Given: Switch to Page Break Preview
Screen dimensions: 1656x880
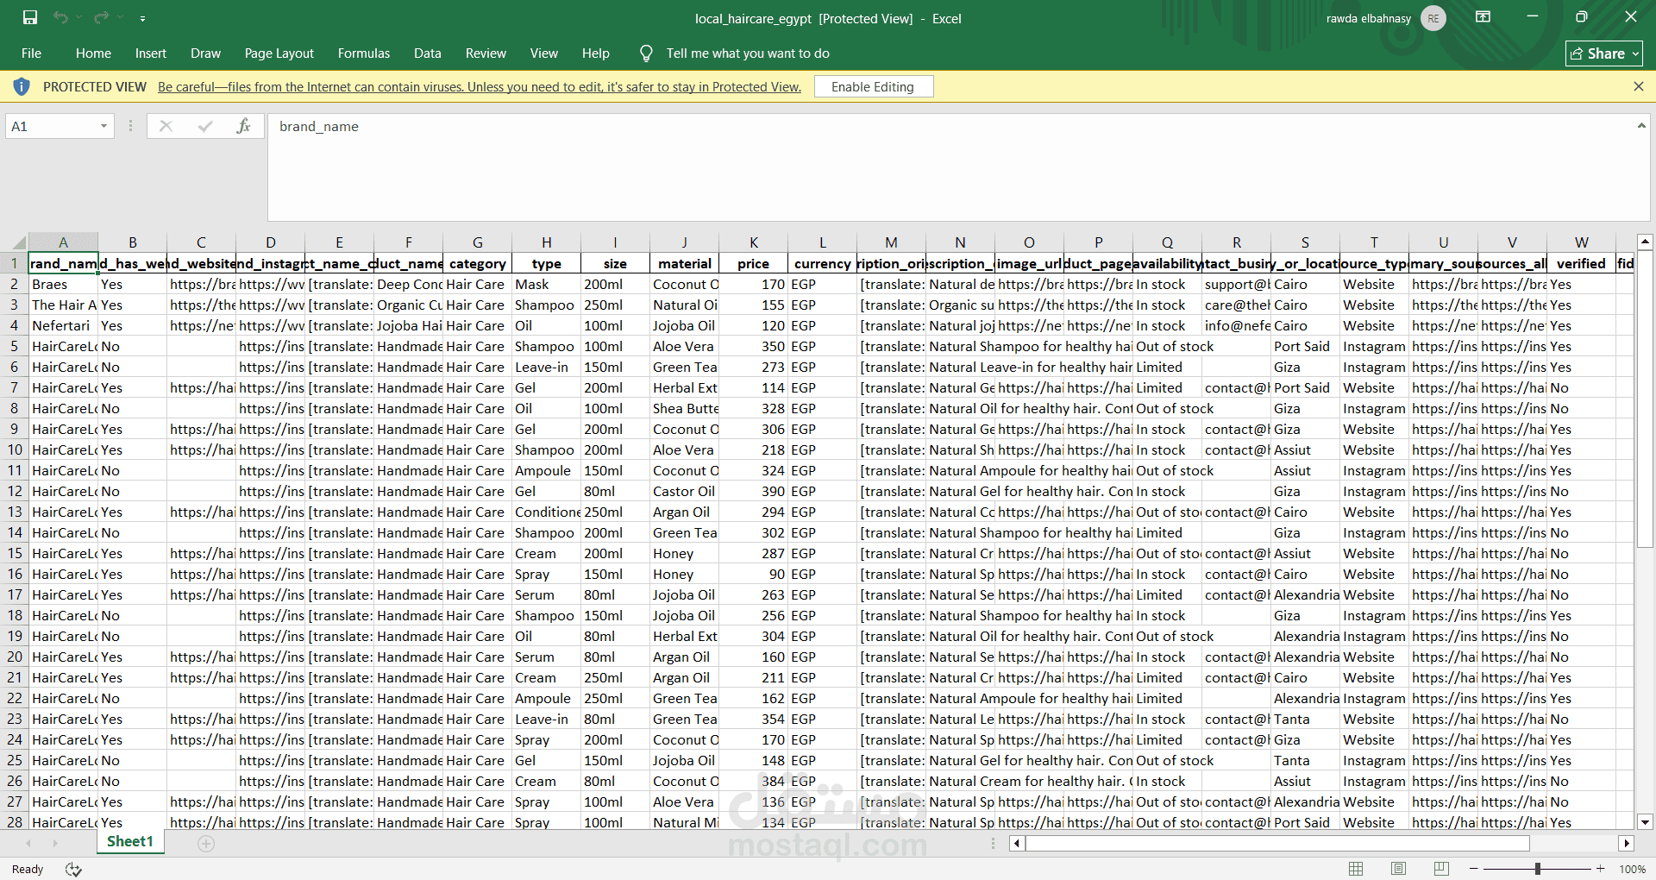Looking at the screenshot, I should point(1441,869).
